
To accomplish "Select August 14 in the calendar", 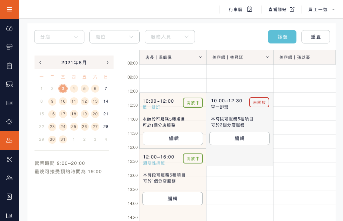I will pos(106,101).
